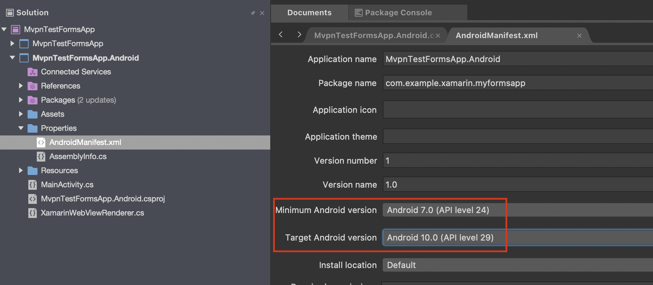Expand the Assets folder

[21, 114]
